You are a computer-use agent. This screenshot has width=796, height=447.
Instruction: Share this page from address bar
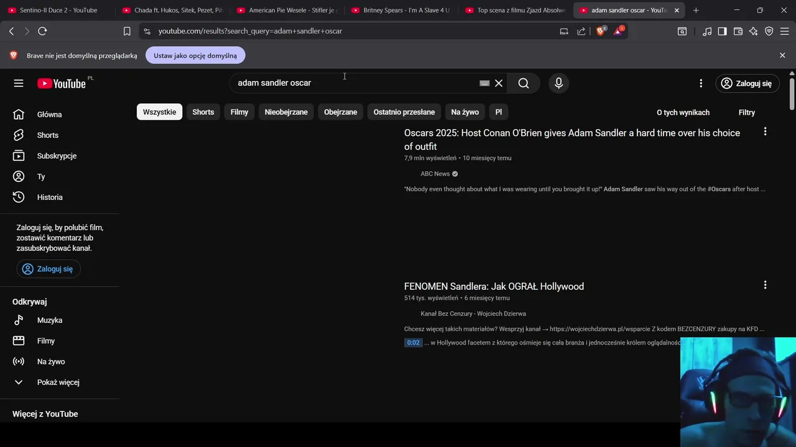581,31
